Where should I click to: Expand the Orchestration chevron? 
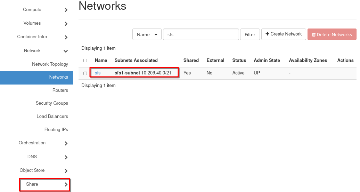pyautogui.click(x=66, y=144)
